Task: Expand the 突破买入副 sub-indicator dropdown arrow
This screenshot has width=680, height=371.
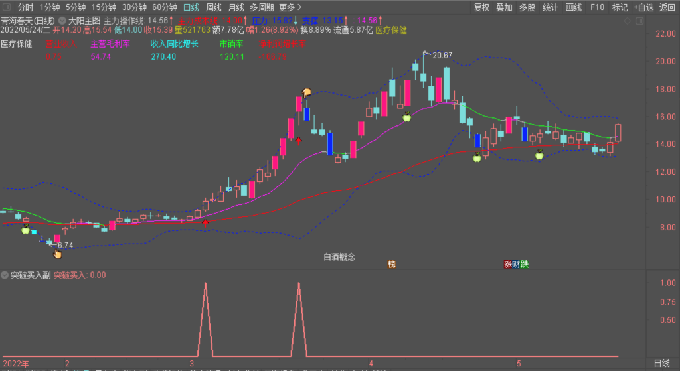Action: 5,275
